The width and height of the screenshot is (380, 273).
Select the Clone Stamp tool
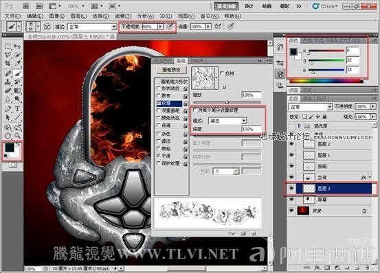pos(8,82)
